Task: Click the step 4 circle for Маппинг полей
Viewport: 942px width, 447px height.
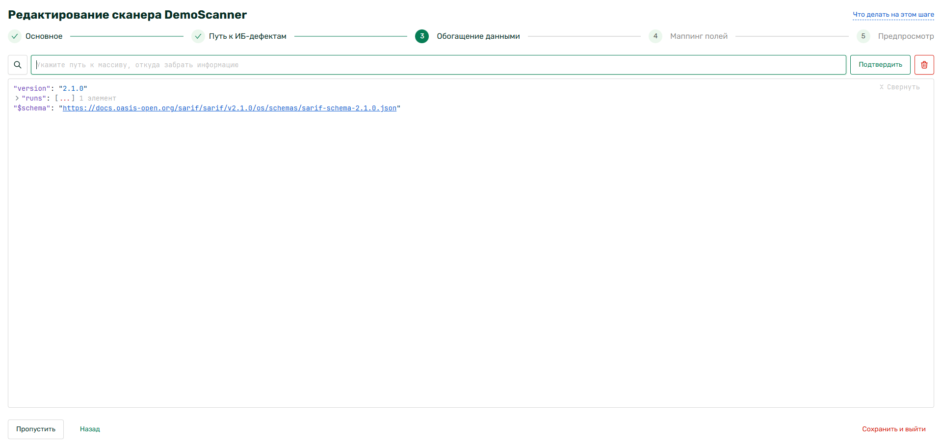Action: tap(655, 36)
